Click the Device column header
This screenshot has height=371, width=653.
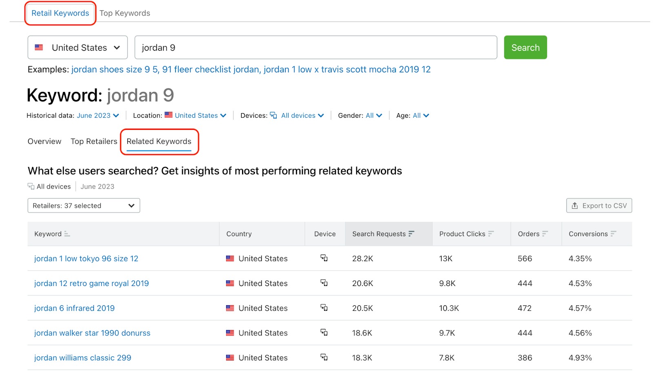click(x=325, y=234)
